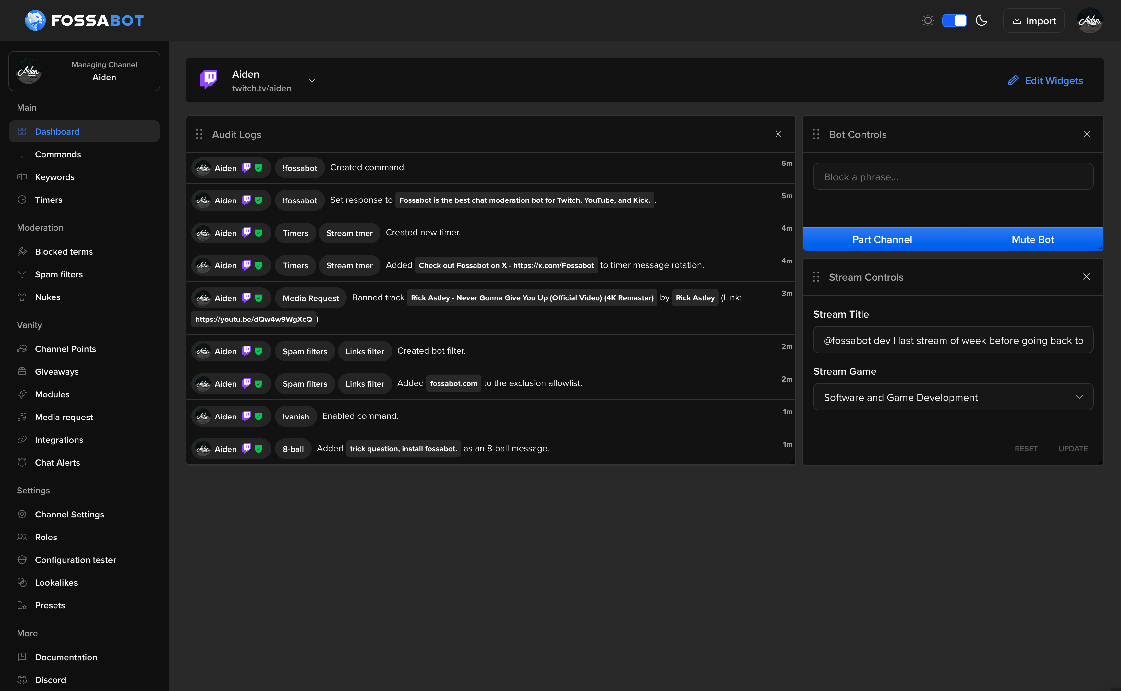The width and height of the screenshot is (1121, 691).
Task: Open Spam filters in the sidebar
Action: coord(84,274)
